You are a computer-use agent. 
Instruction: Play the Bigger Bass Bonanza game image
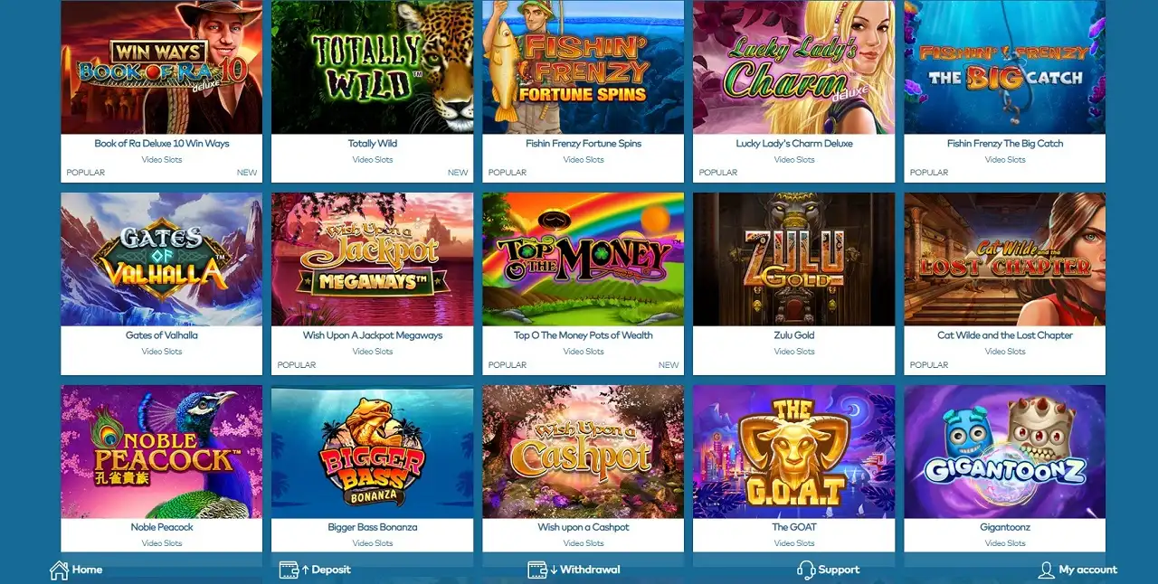372,452
